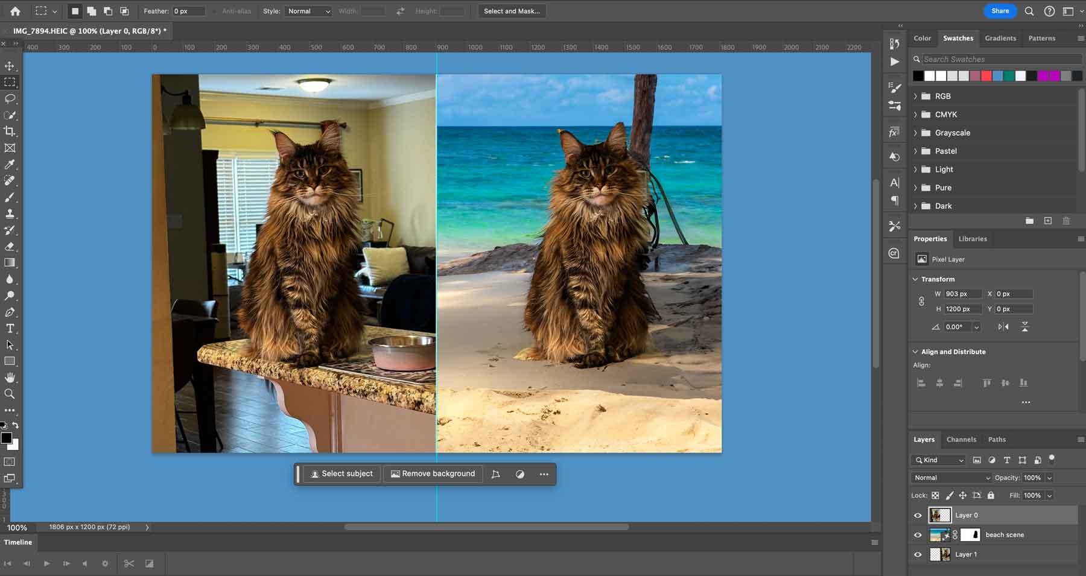Toggle visibility of beach scene layer
This screenshot has height=576, width=1086.
(918, 535)
